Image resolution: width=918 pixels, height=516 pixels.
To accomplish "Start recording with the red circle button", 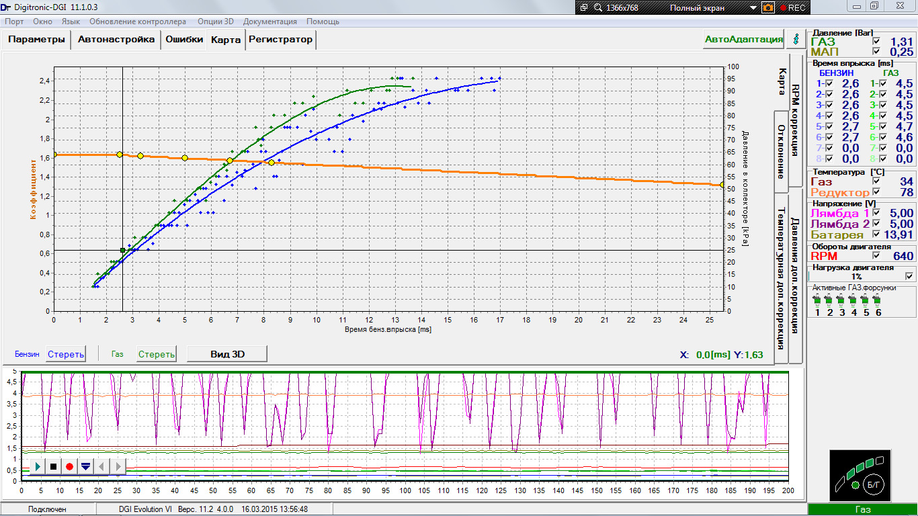I will tap(69, 466).
